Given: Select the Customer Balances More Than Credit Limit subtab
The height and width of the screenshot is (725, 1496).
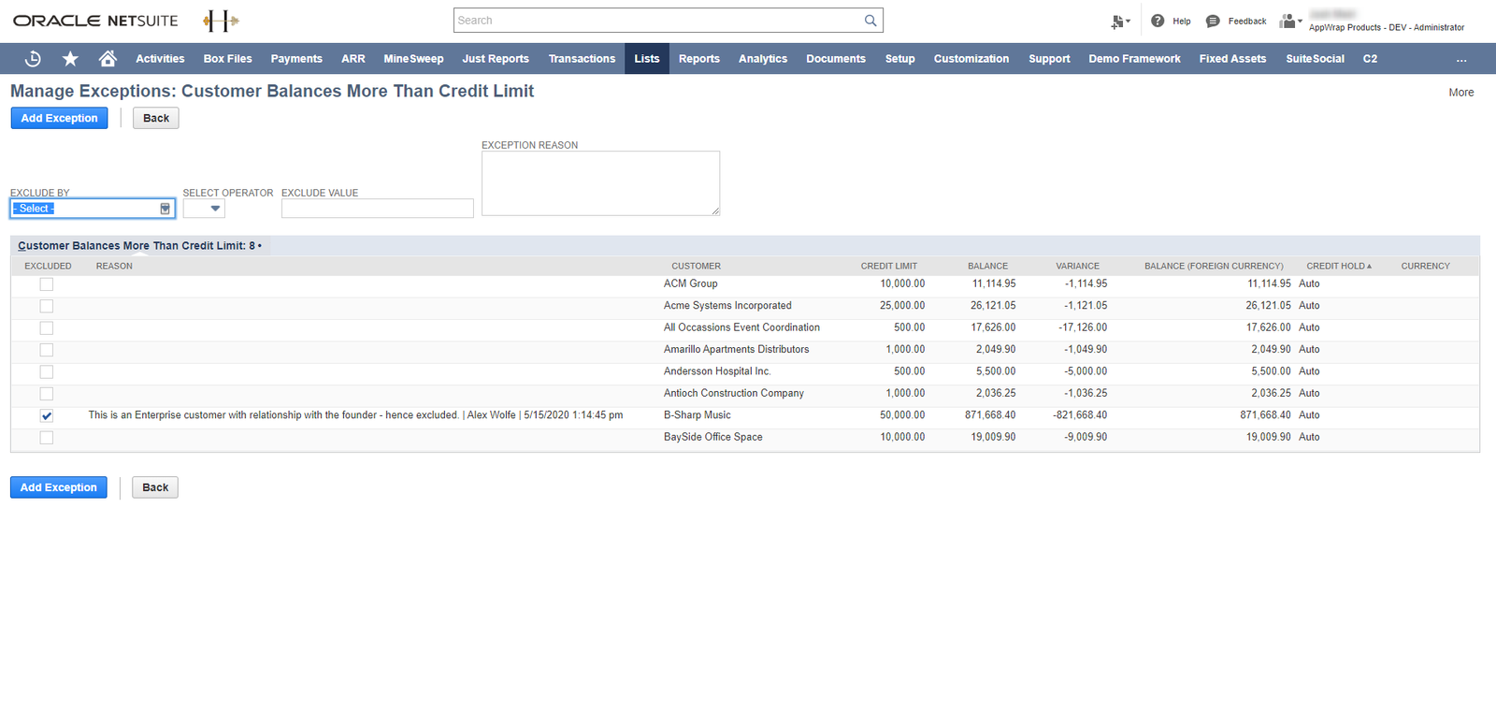Looking at the screenshot, I should click(139, 246).
